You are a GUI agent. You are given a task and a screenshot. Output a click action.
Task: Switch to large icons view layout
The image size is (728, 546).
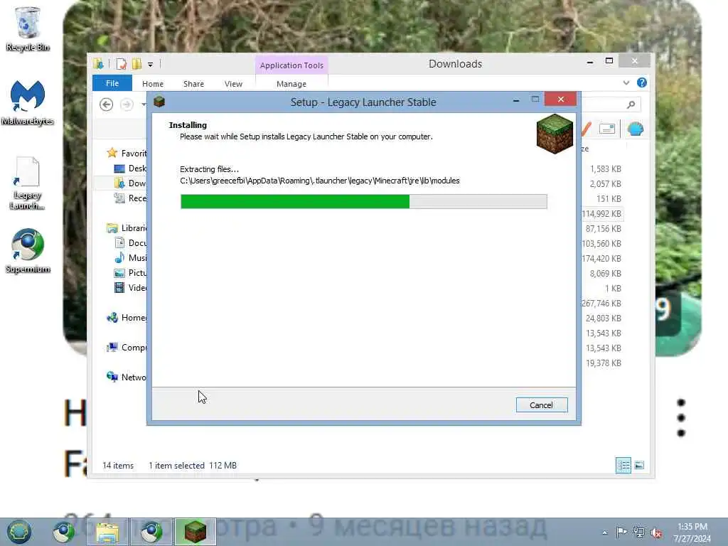pyautogui.click(x=639, y=465)
